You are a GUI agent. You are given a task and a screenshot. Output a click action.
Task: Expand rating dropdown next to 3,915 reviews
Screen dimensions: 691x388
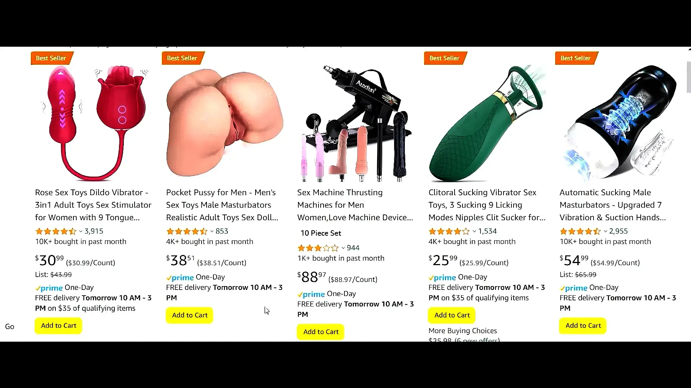pos(81,231)
